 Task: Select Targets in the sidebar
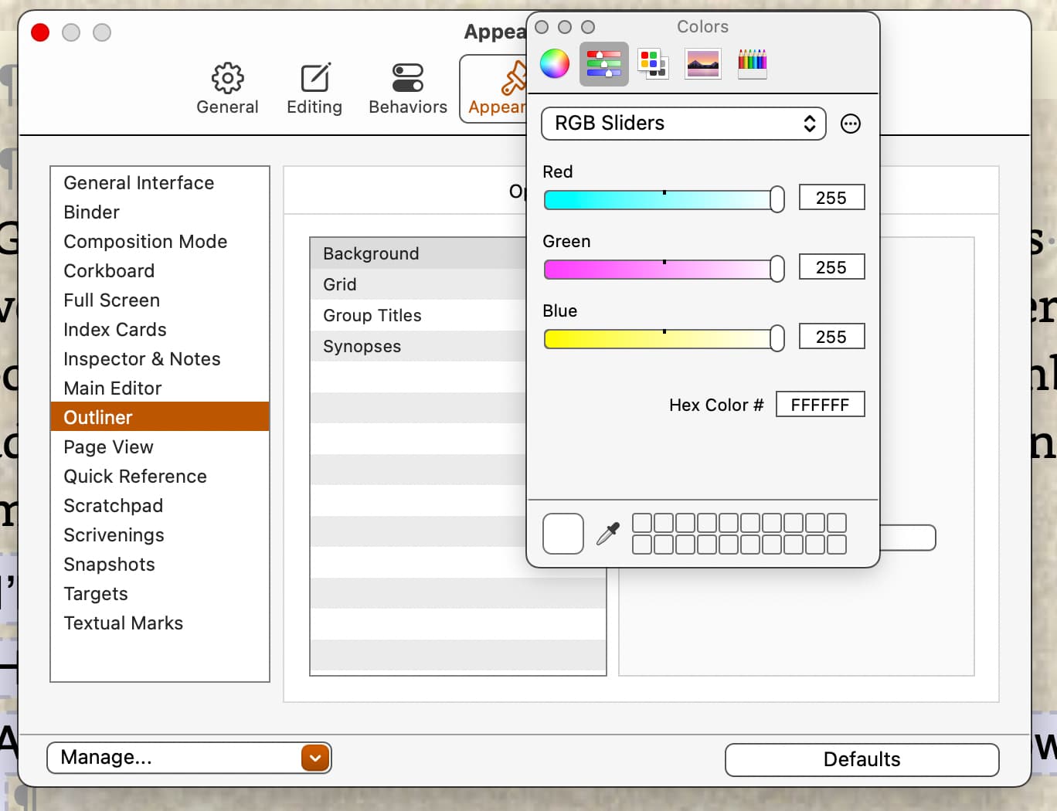[160, 594]
